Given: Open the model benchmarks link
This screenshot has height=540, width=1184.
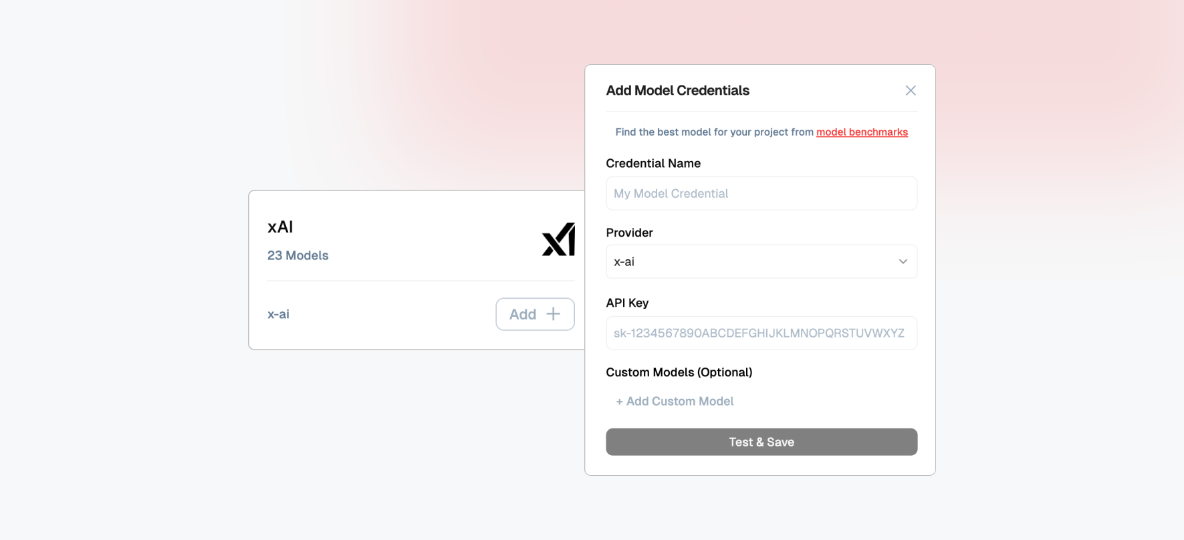Looking at the screenshot, I should coord(862,132).
